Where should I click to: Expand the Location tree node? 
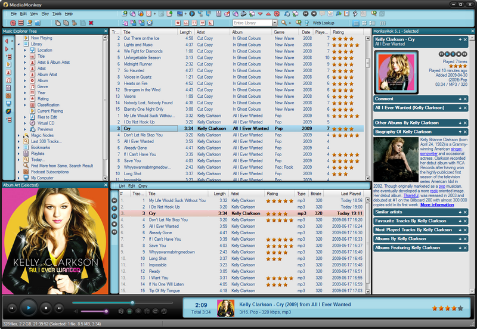pyautogui.click(x=25, y=50)
